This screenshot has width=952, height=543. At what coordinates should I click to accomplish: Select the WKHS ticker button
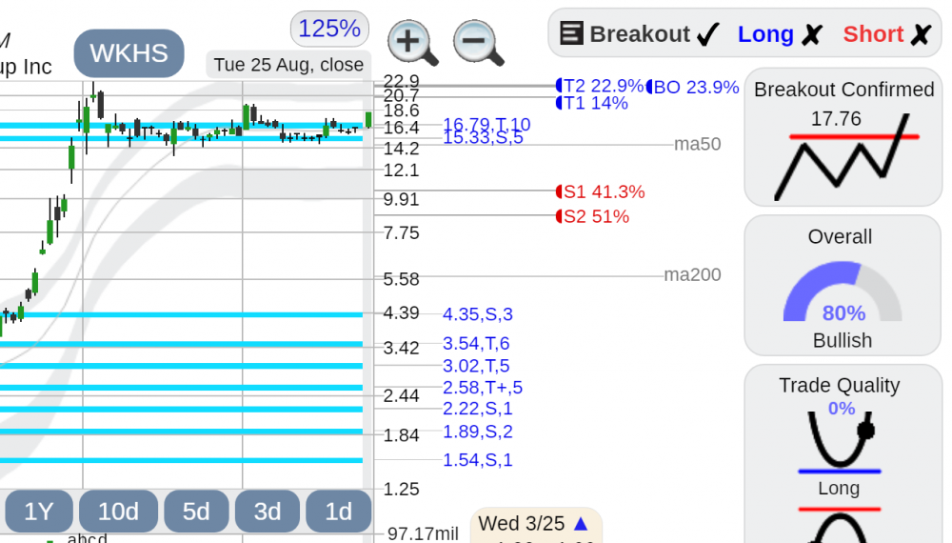click(x=129, y=53)
